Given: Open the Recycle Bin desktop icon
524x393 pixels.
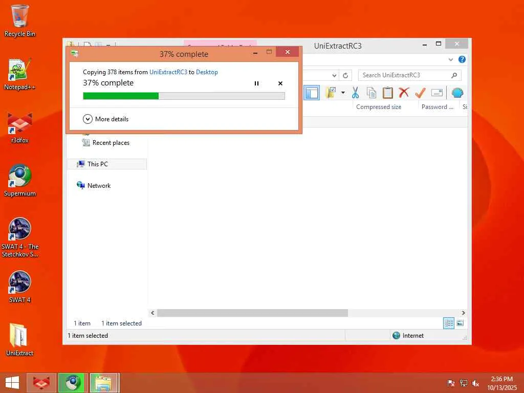Looking at the screenshot, I should coord(20,20).
